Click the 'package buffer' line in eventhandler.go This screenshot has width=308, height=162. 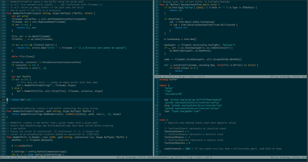[168, 79]
